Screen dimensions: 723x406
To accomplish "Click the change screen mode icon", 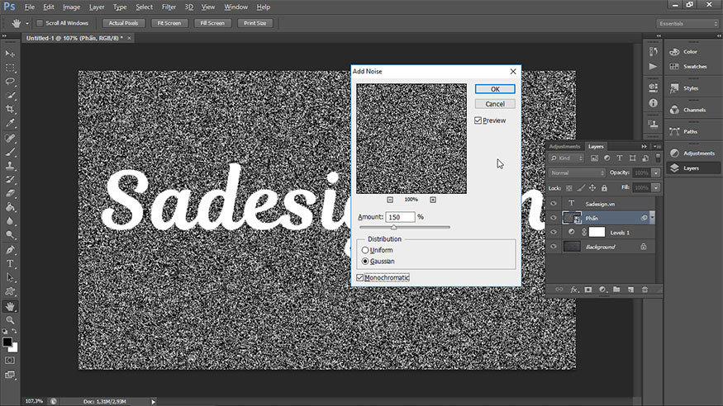I will click(x=10, y=375).
